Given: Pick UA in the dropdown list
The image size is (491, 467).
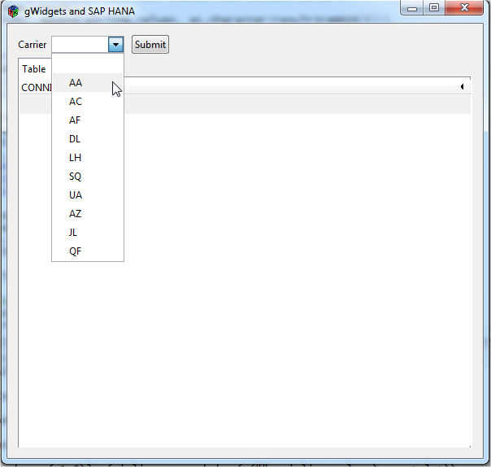Looking at the screenshot, I should point(88,195).
